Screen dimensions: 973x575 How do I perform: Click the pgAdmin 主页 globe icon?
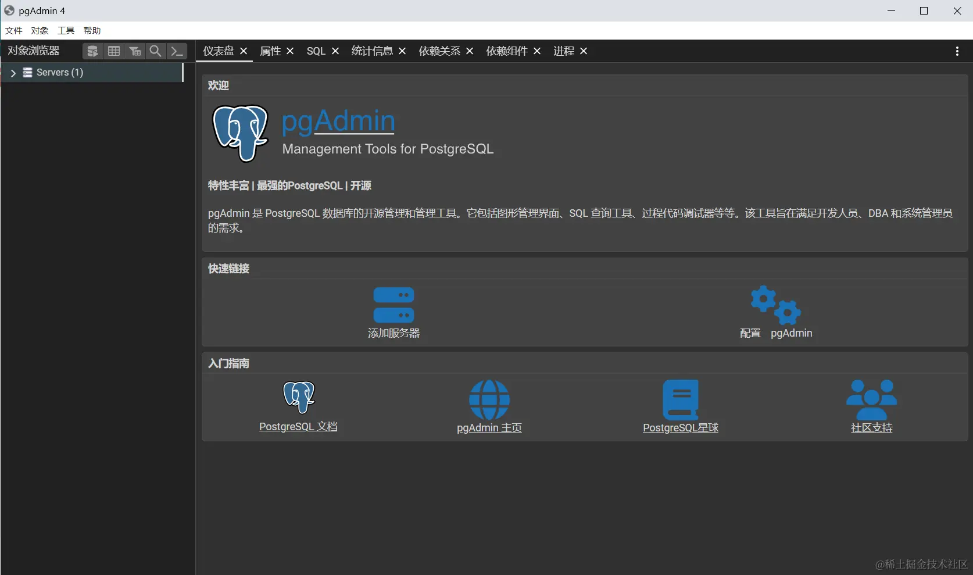click(489, 400)
